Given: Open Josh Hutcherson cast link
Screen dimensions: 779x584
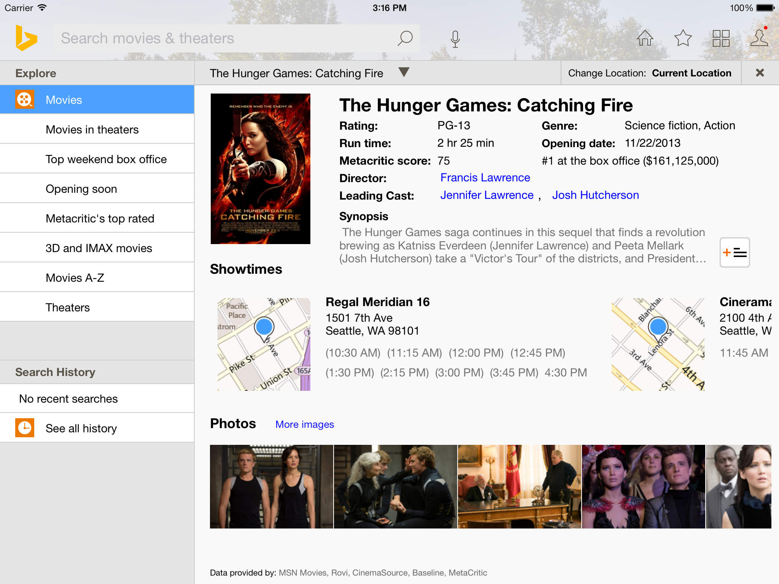Looking at the screenshot, I should tap(595, 195).
